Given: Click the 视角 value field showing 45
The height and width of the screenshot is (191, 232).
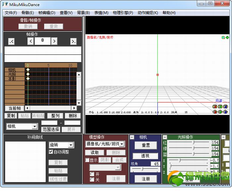Looking at the screenshot, I should (155, 164).
